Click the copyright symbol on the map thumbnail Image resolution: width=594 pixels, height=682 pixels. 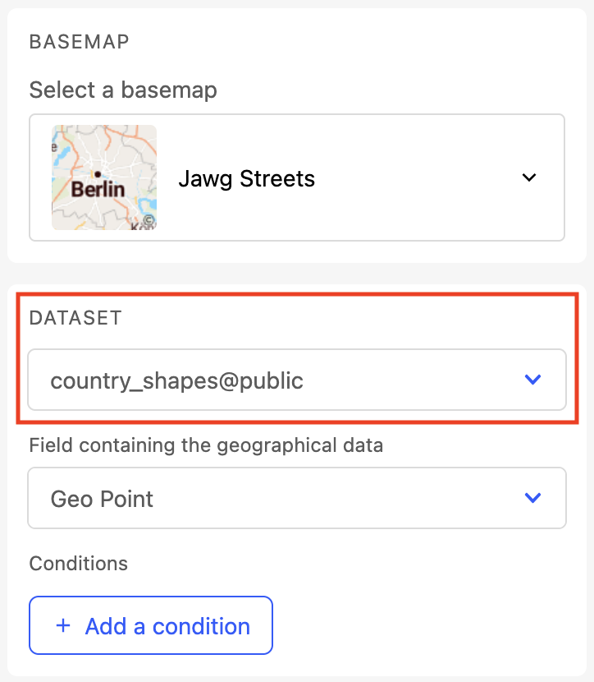(148, 221)
